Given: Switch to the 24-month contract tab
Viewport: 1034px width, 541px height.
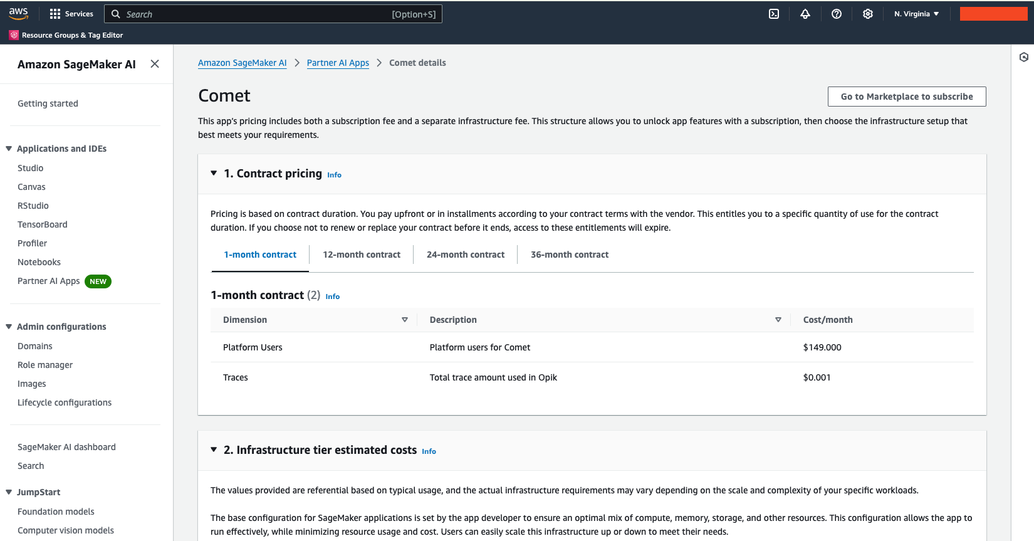Looking at the screenshot, I should pos(466,255).
